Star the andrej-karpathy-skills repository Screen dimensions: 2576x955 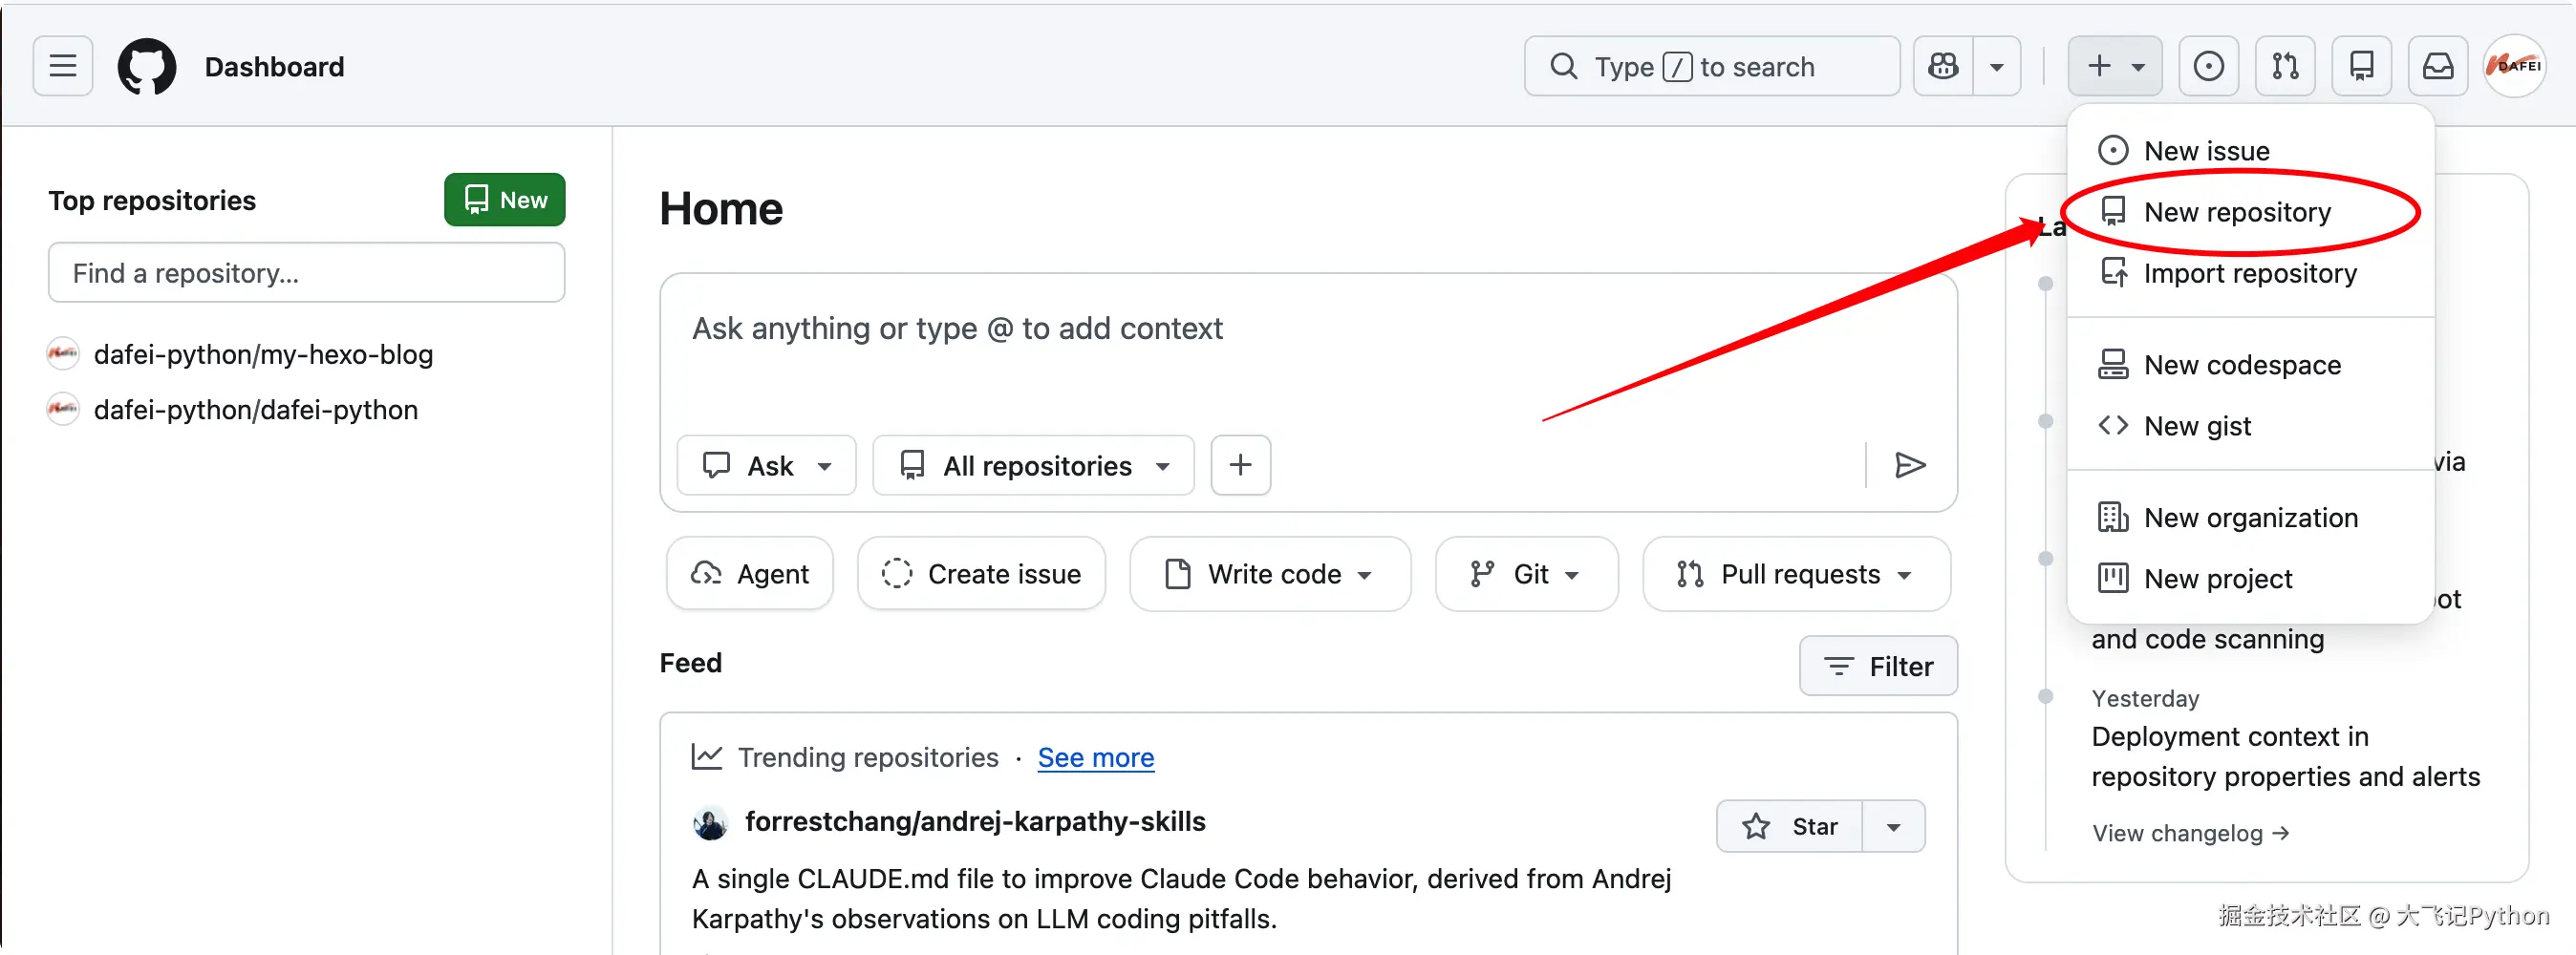tap(1789, 826)
